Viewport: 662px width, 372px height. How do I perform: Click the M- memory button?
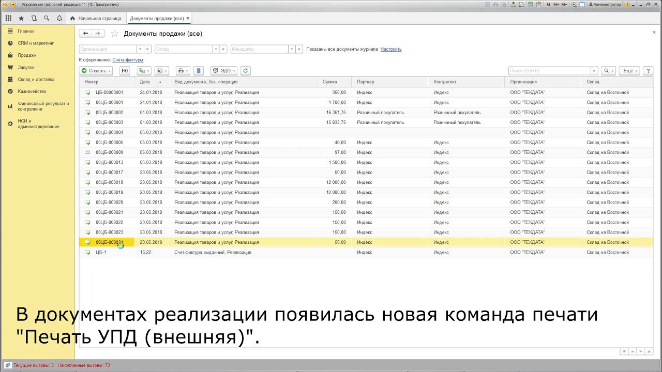(564, 4)
